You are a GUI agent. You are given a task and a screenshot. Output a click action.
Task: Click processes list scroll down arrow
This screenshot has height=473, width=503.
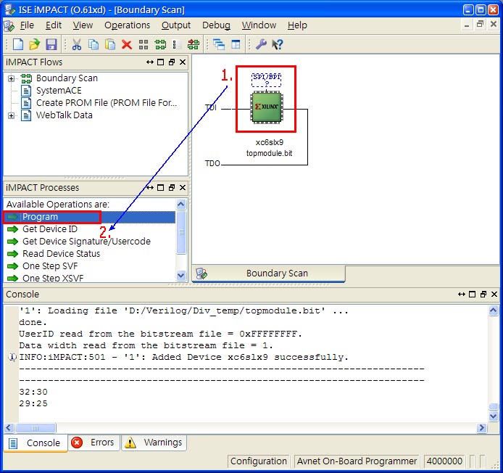click(181, 275)
